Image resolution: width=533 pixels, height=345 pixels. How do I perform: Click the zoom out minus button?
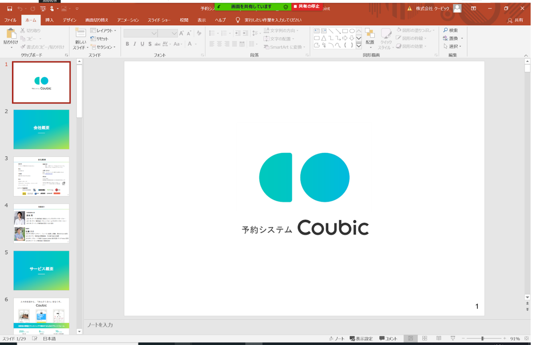click(x=463, y=338)
